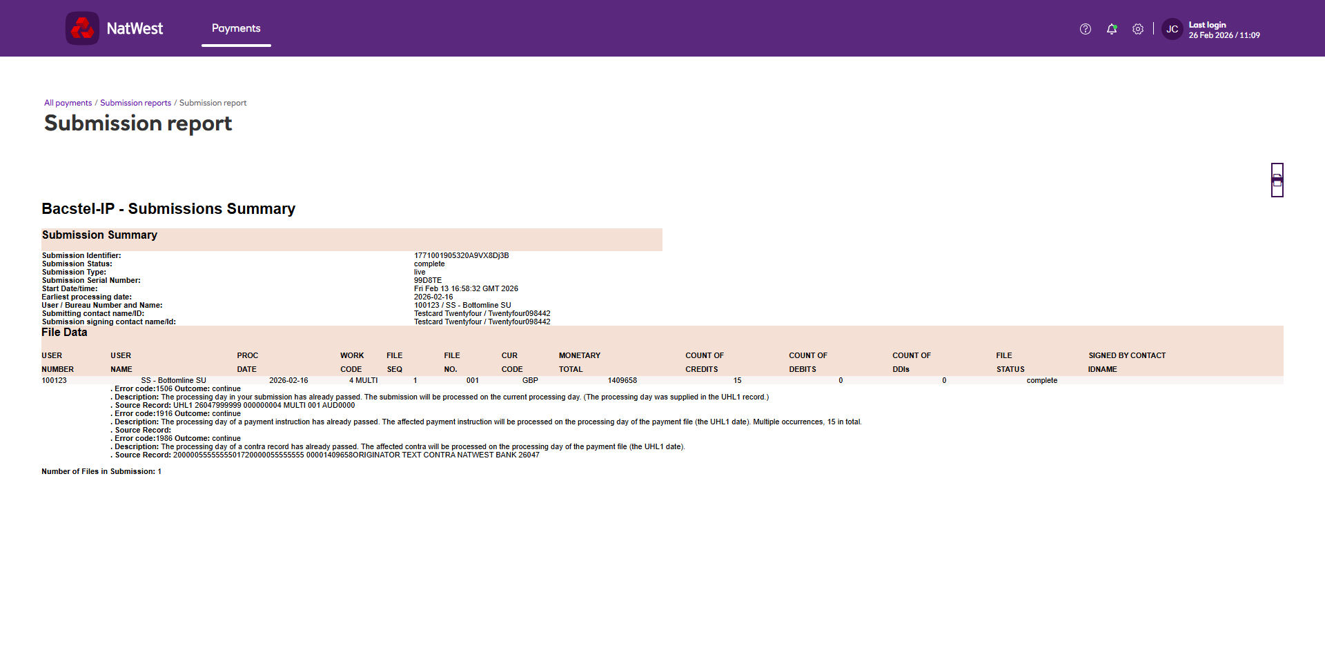Open the help question mark icon
The width and height of the screenshot is (1325, 652).
click(x=1086, y=29)
